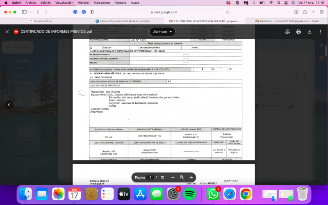Open Reminders from the Dock
The image size is (328, 205).
[107, 194]
